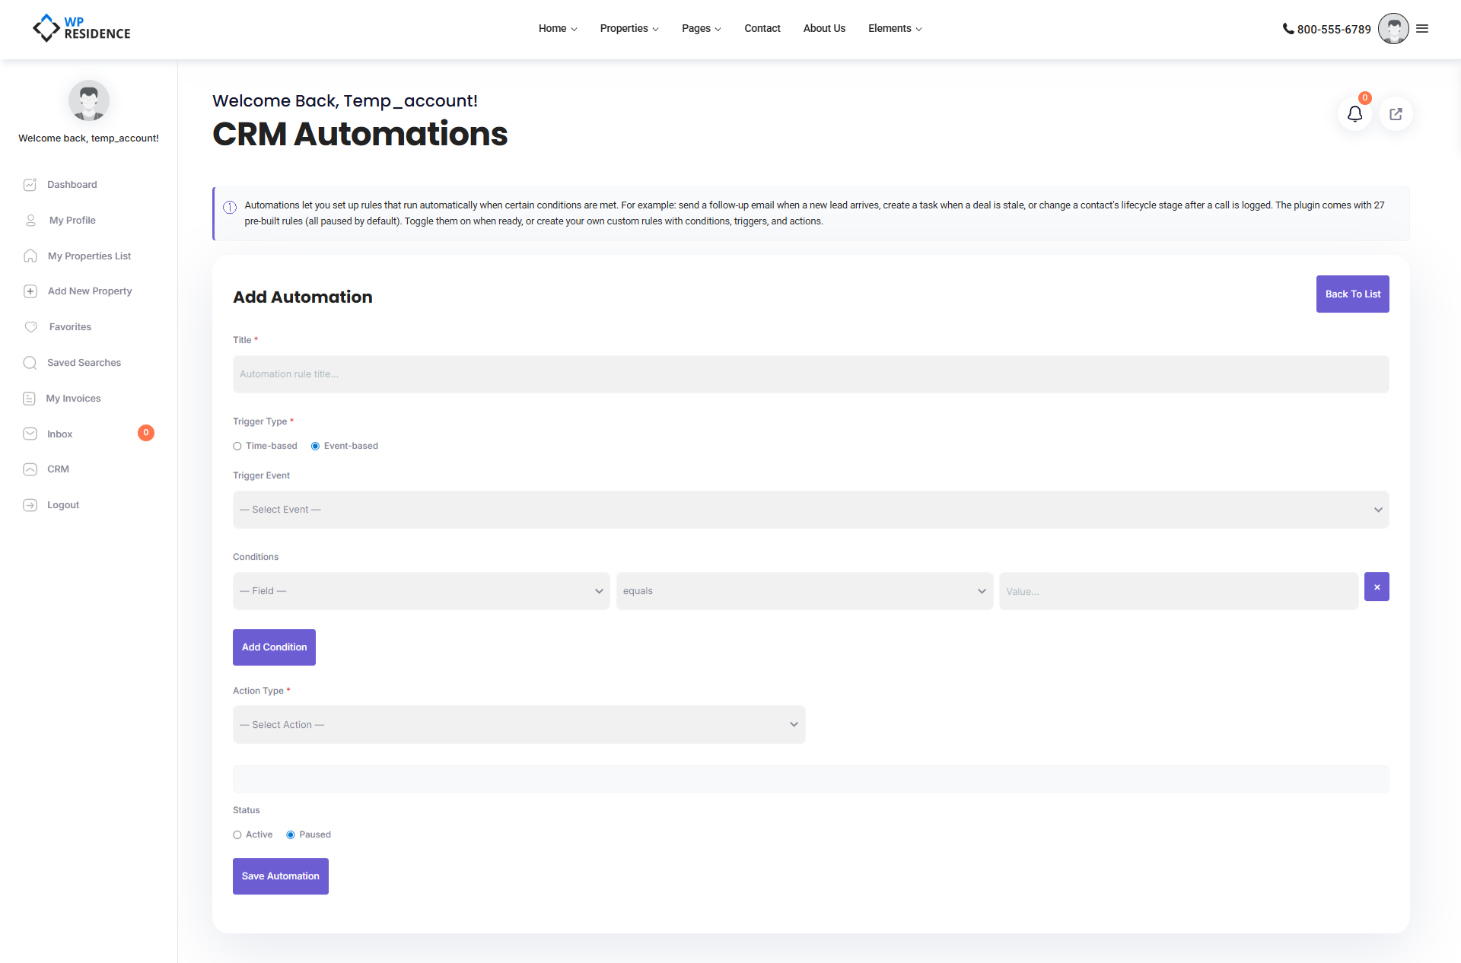1461x963 pixels.
Task: Click the notification bell icon
Action: (x=1354, y=114)
